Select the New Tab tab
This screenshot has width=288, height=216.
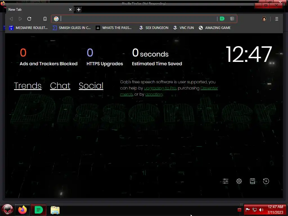pos(39,10)
